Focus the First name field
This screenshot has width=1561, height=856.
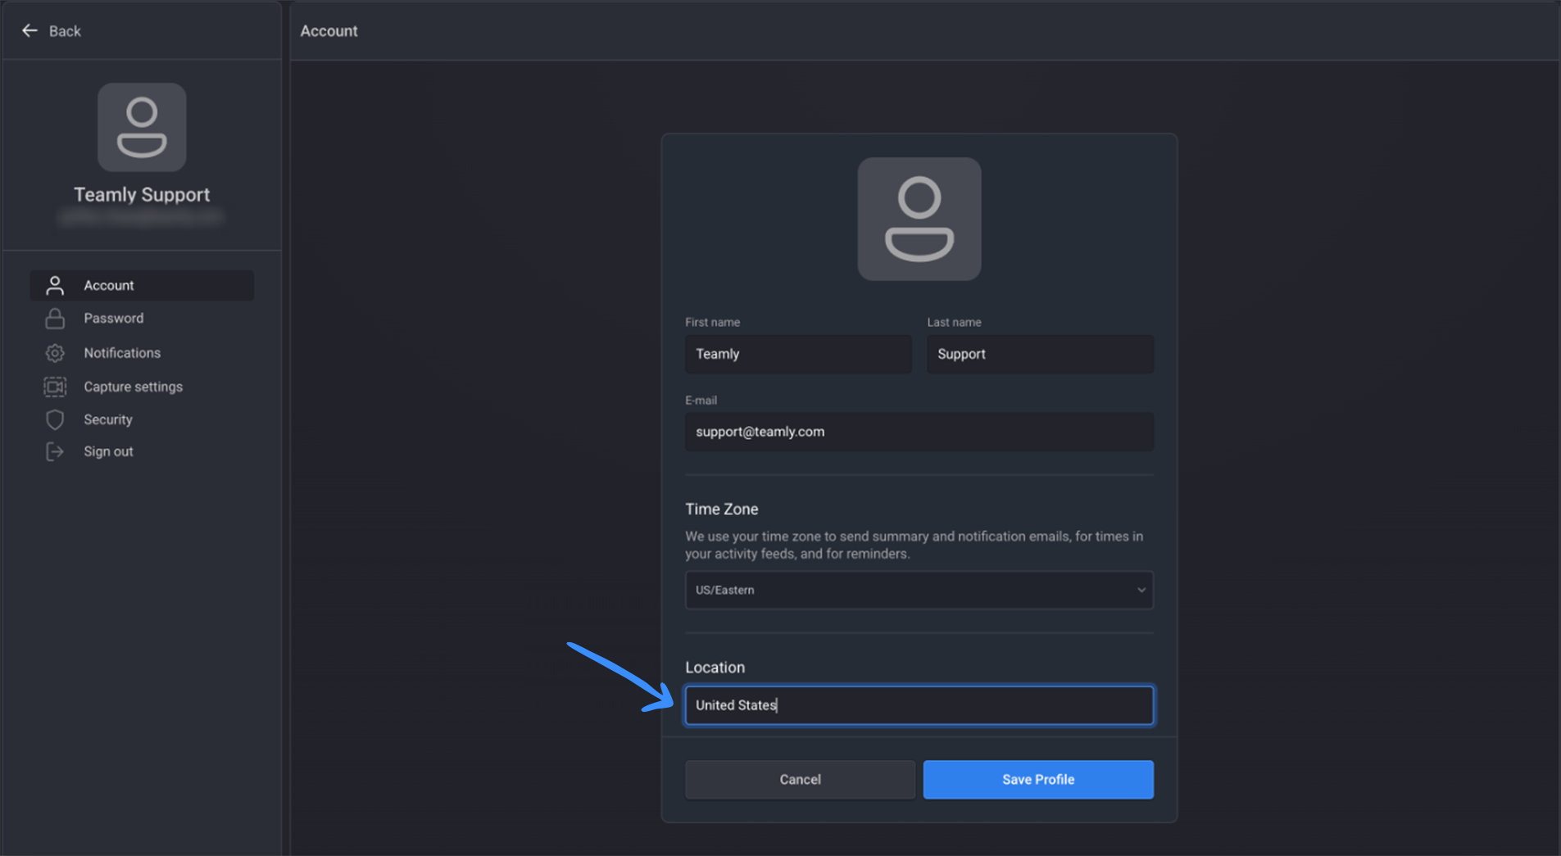pyautogui.click(x=798, y=354)
